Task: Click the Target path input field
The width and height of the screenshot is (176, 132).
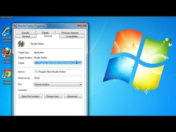Action: [58, 63]
